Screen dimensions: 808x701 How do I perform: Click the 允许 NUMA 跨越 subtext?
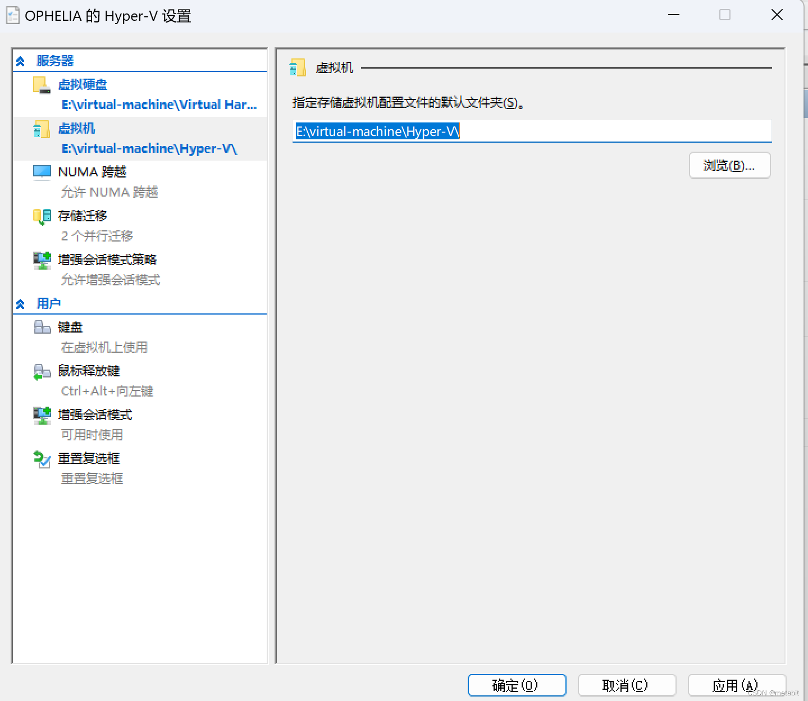click(x=109, y=192)
